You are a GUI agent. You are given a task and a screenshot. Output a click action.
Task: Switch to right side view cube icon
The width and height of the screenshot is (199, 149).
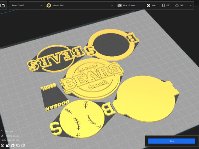23,145
